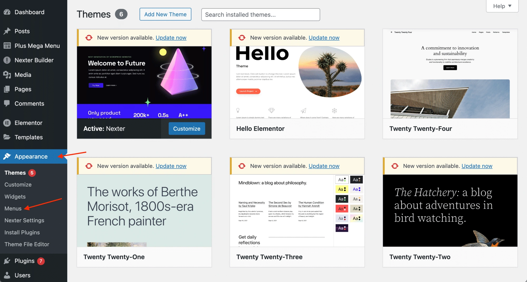Open the Help dropdown
Screen dimensions: 527x282
[x=502, y=6]
